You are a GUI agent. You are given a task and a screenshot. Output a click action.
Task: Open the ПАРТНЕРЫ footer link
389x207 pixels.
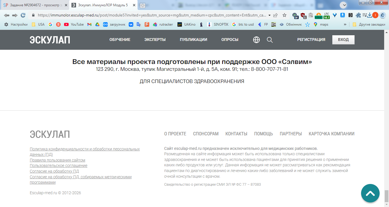tap(291, 134)
